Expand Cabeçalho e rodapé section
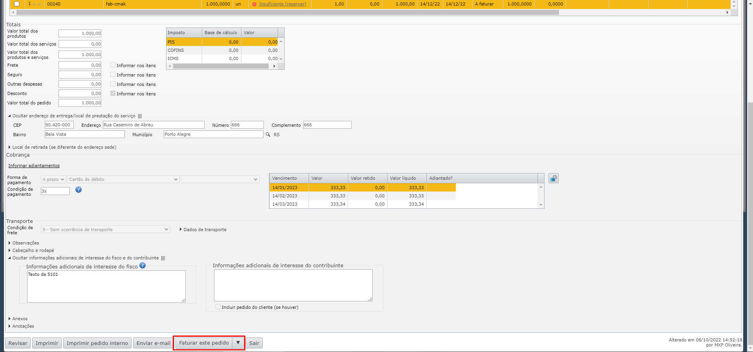This screenshot has width=753, height=352. (x=31, y=250)
